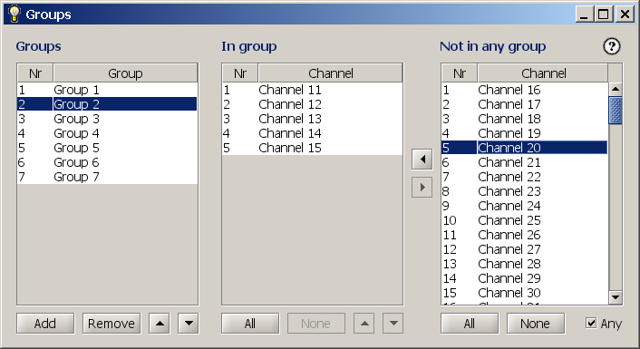Click the scrollbar thumb in ungrouped channels list
This screenshot has height=349, width=640.
[616, 111]
